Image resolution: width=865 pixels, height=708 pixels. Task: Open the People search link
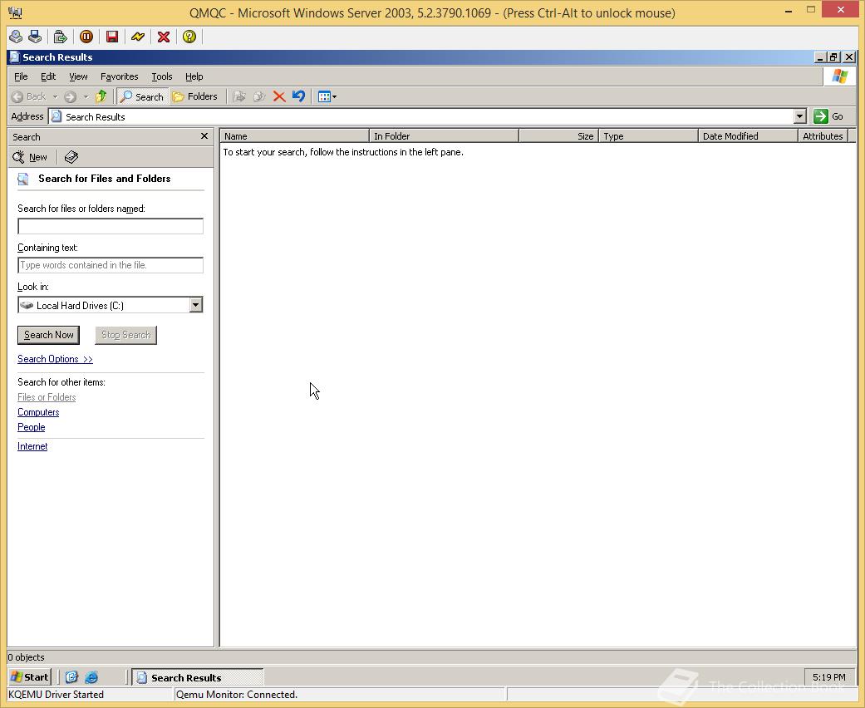(x=32, y=427)
